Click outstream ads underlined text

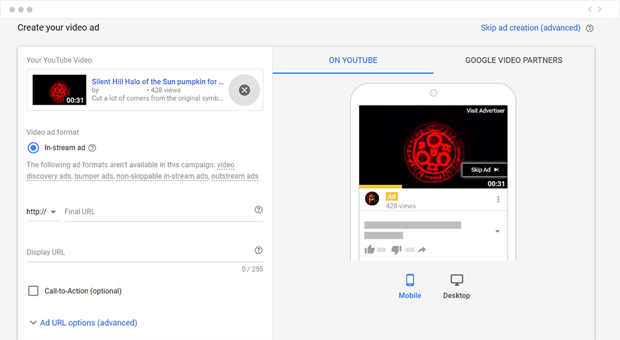[235, 176]
